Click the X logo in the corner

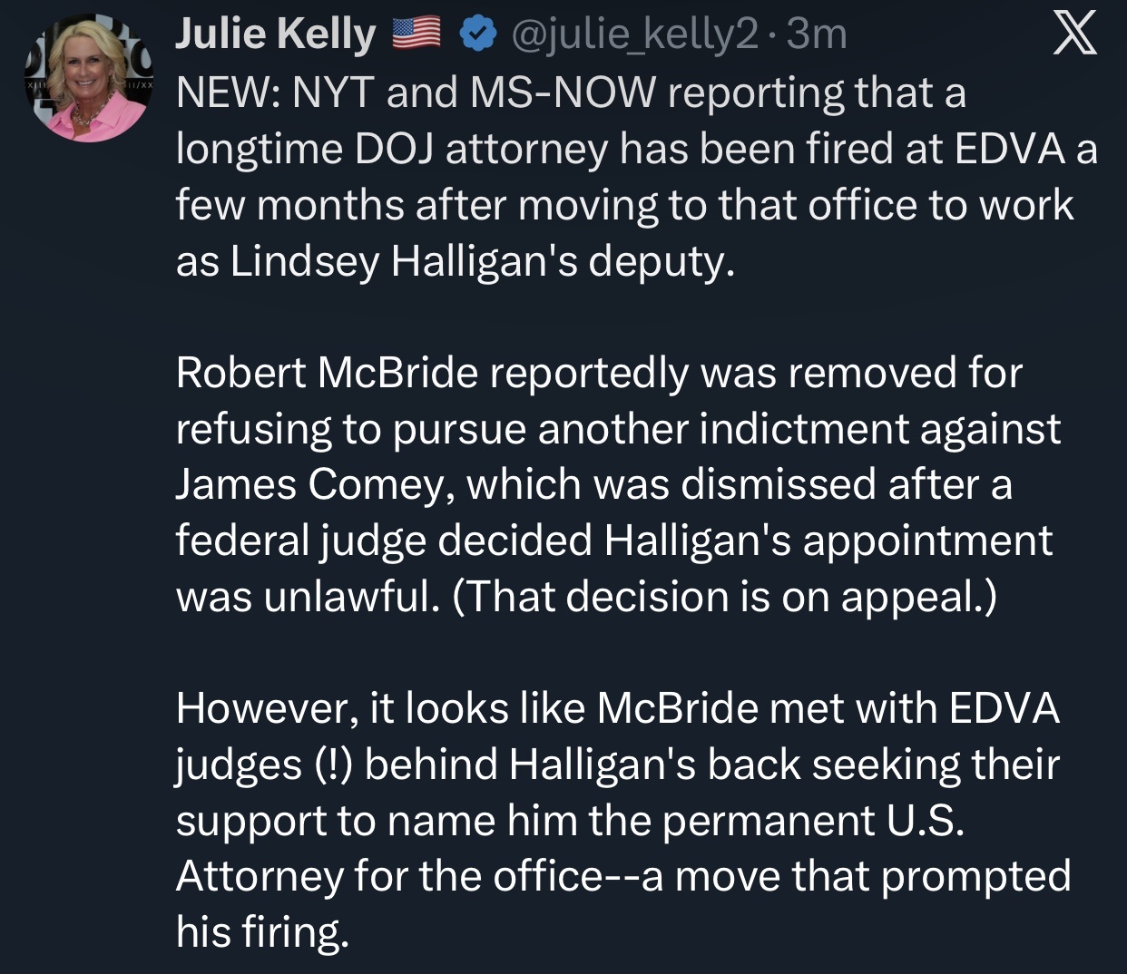[1076, 35]
